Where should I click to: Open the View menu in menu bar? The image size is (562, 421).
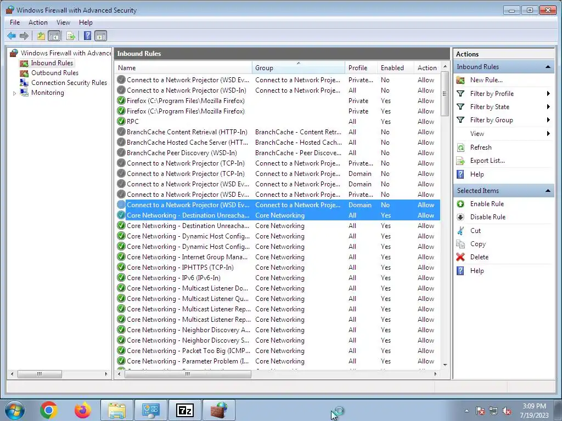pyautogui.click(x=64, y=22)
